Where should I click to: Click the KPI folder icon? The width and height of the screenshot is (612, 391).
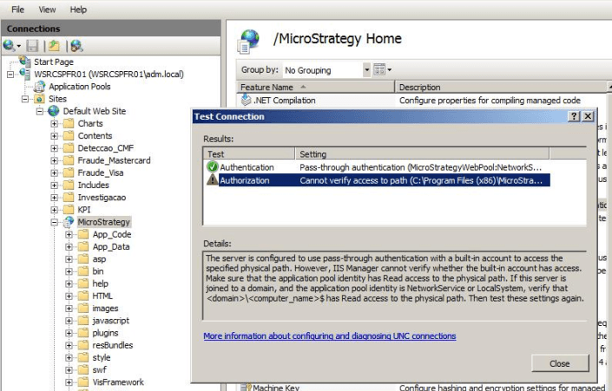[x=69, y=209]
